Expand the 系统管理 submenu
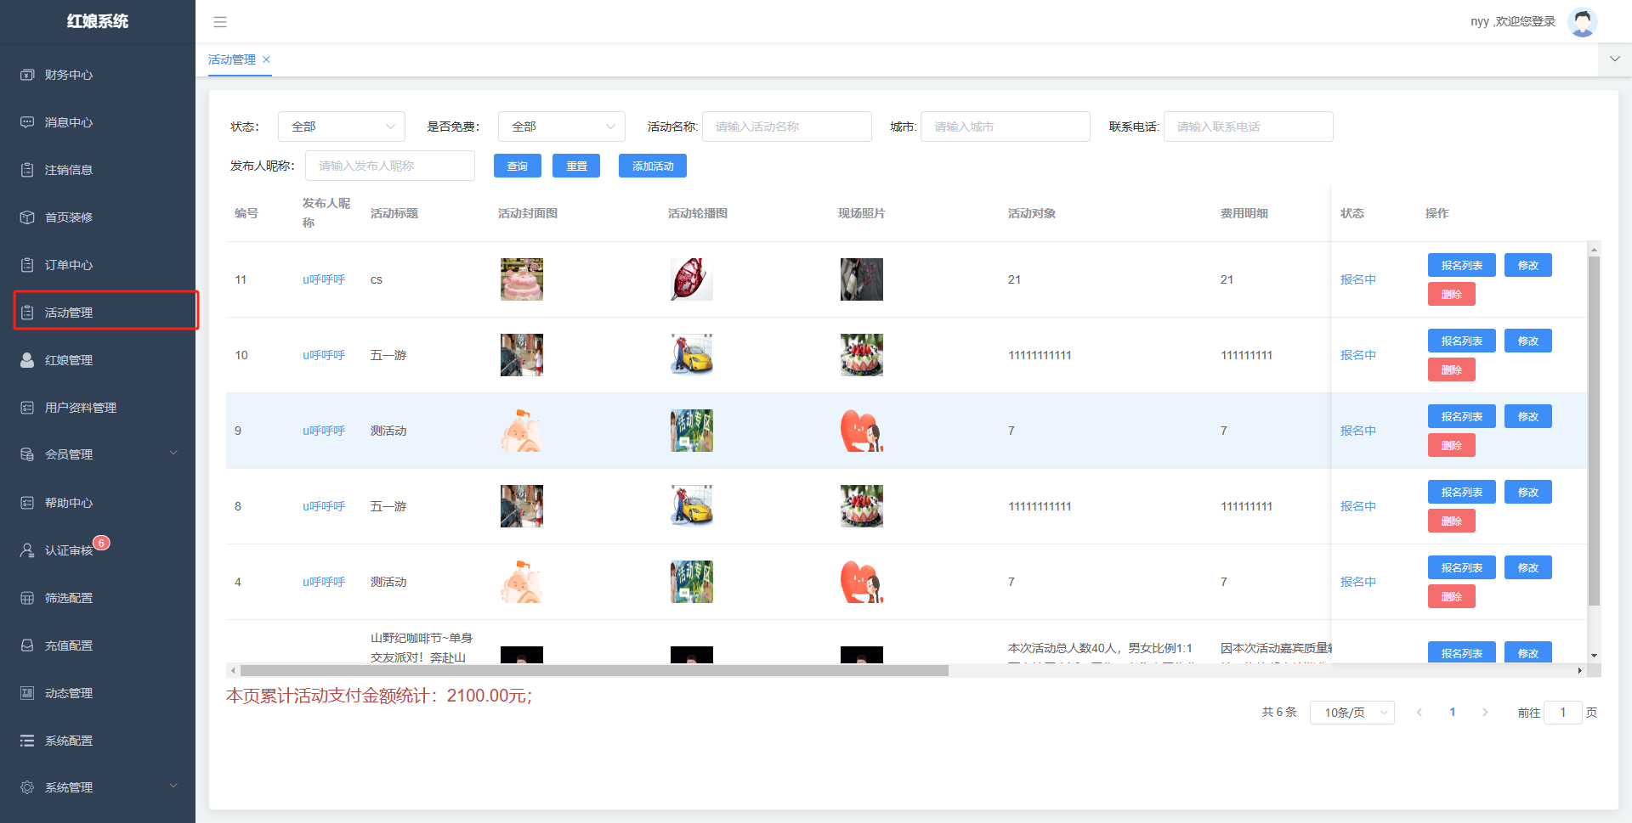This screenshot has height=823, width=1632. point(173,786)
